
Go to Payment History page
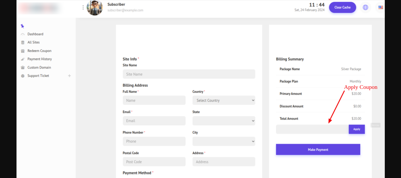coord(39,59)
